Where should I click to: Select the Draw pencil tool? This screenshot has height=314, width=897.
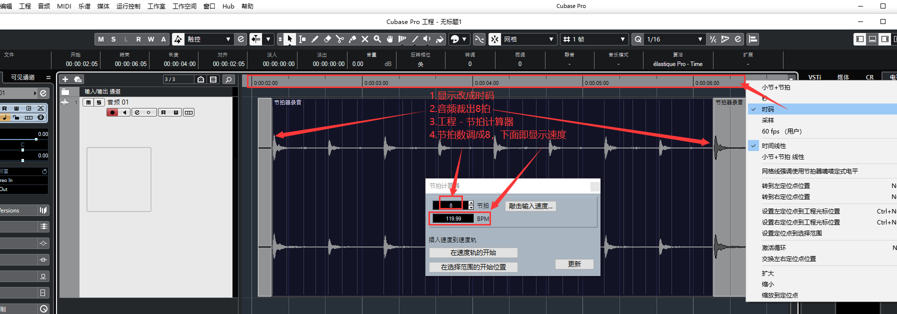314,39
